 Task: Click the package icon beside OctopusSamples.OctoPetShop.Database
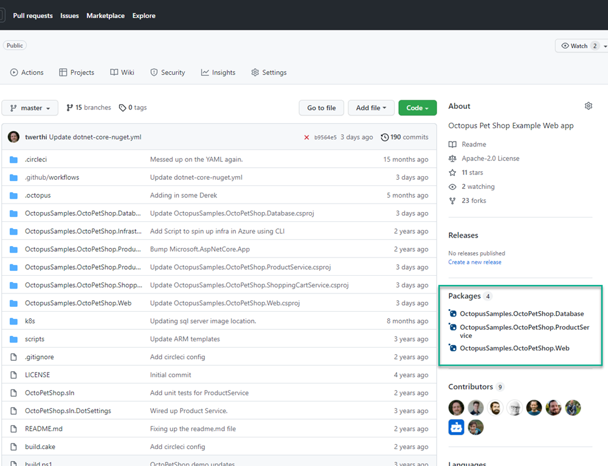coord(452,314)
